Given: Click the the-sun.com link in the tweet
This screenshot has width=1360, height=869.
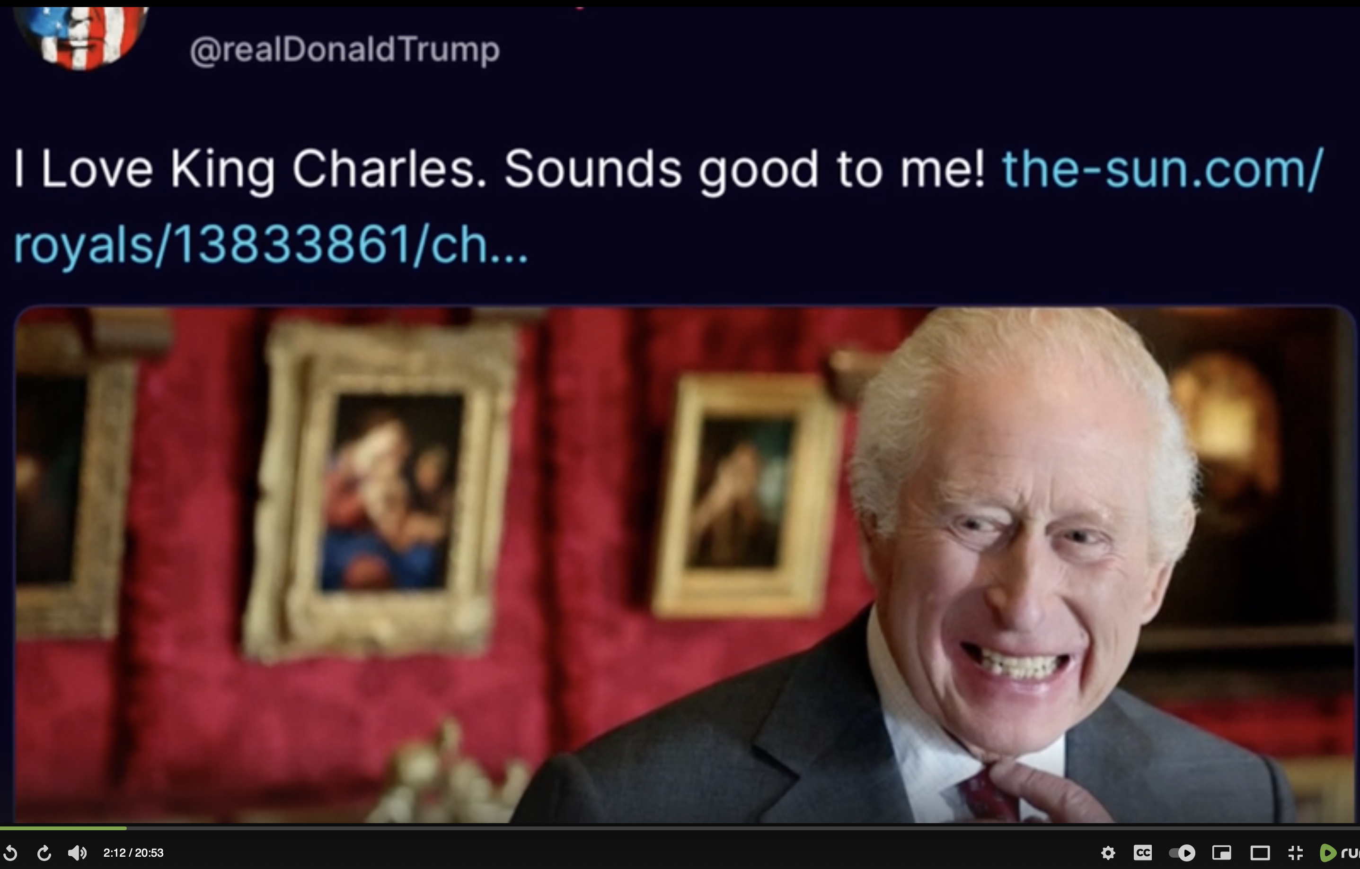Looking at the screenshot, I should [1162, 168].
